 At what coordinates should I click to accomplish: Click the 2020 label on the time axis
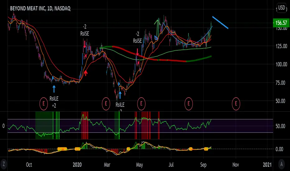pyautogui.click(x=77, y=164)
